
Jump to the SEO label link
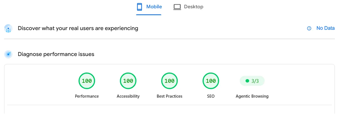(x=211, y=96)
